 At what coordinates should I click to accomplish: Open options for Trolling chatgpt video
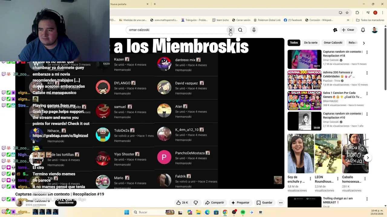[x=367, y=199]
